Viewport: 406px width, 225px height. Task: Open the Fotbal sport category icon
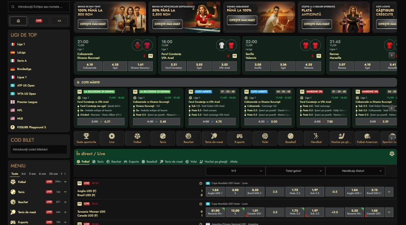coord(137,138)
